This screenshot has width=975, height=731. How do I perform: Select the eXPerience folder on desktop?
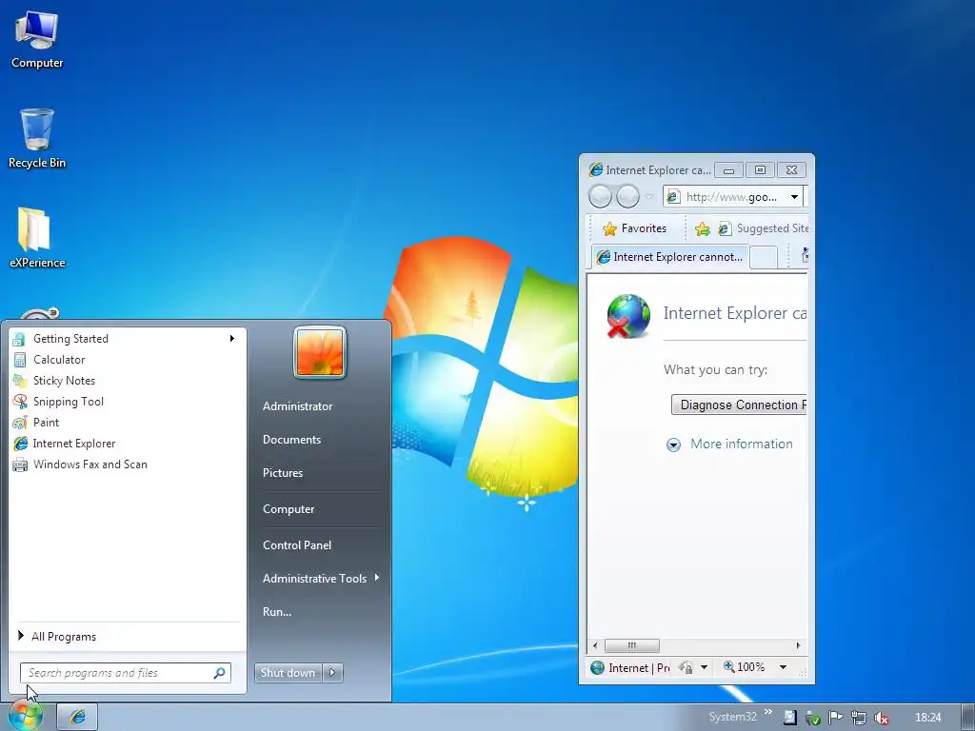click(x=37, y=237)
